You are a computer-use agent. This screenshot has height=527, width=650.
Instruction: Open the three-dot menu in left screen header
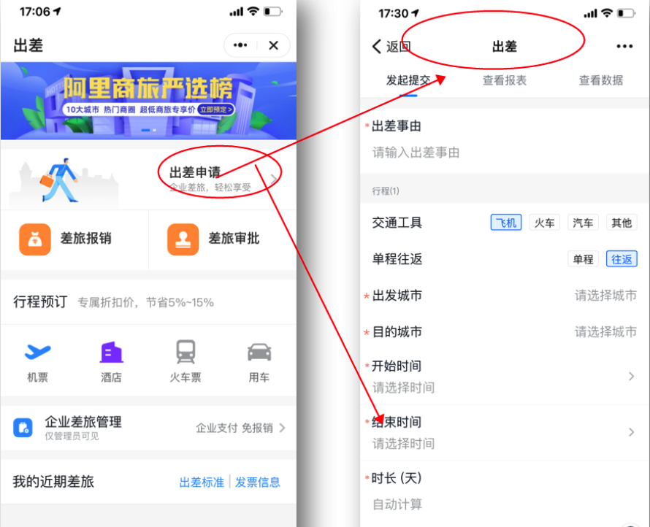240,45
